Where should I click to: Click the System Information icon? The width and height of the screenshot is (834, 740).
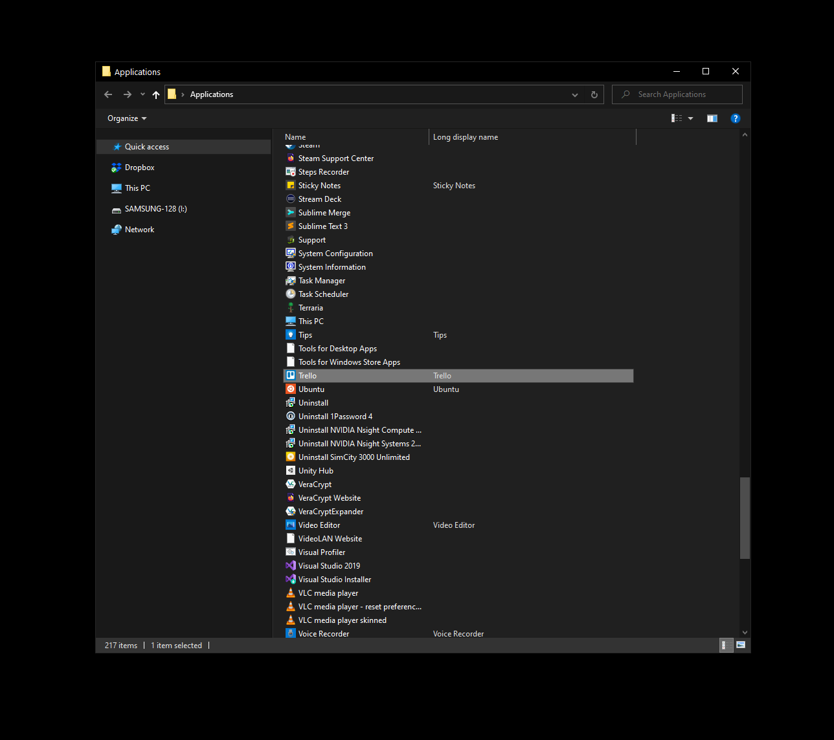[291, 267]
